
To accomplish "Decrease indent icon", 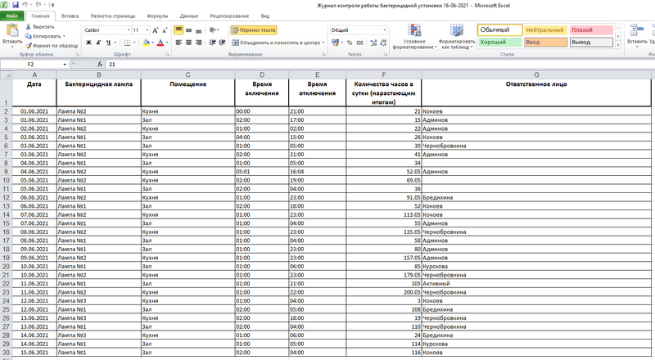I will pos(213,43).
